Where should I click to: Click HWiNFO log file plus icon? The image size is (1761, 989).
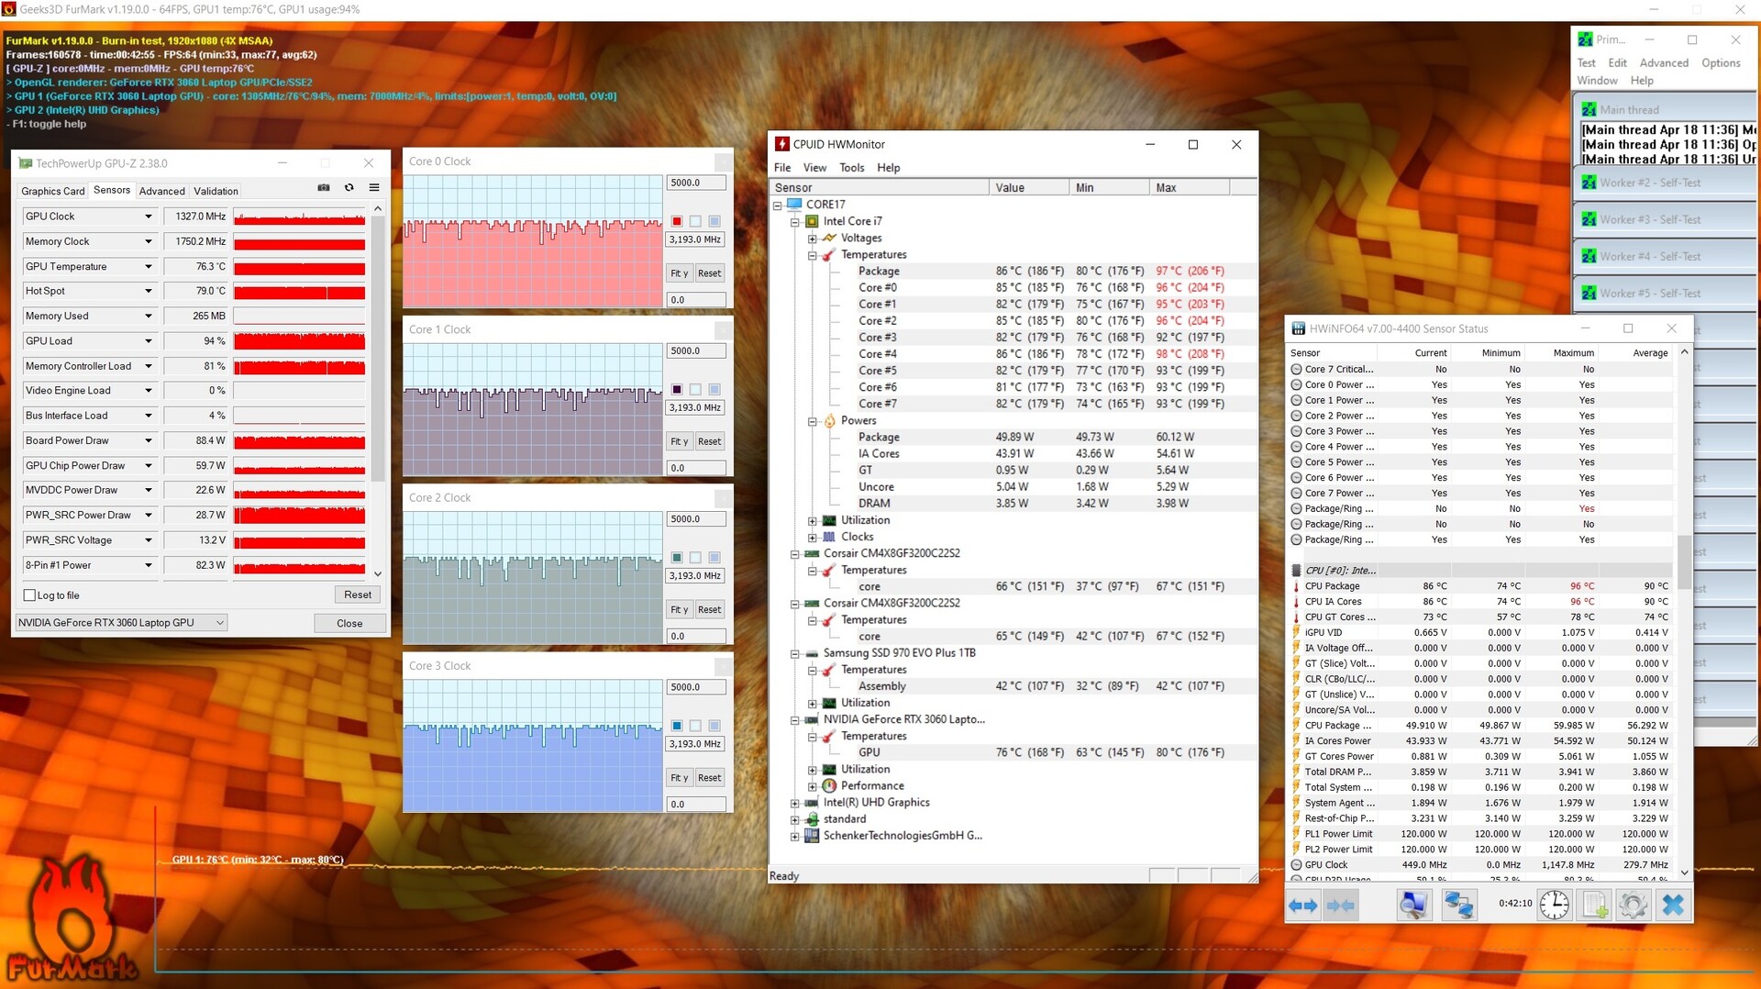click(x=1594, y=905)
